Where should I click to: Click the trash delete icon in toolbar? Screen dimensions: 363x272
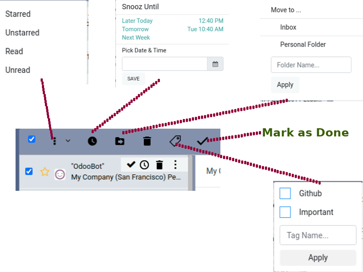[x=147, y=141]
